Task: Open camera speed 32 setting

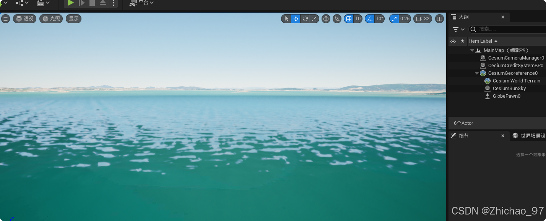Action: [x=423, y=19]
